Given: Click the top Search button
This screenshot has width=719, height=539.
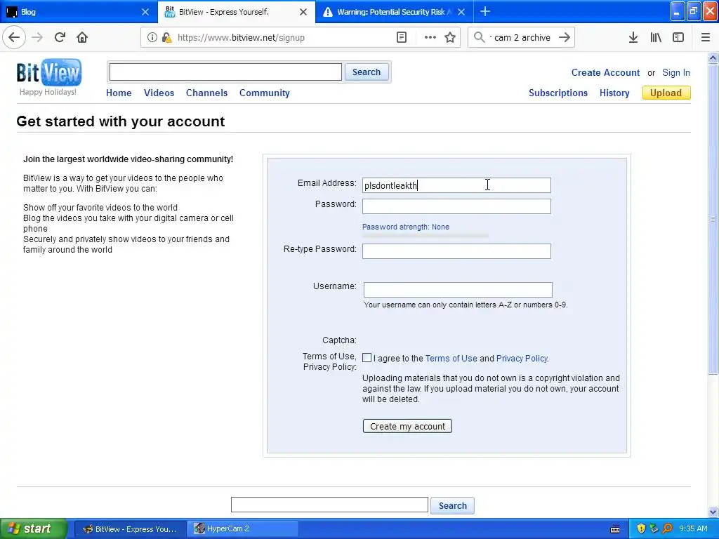Looking at the screenshot, I should [367, 72].
